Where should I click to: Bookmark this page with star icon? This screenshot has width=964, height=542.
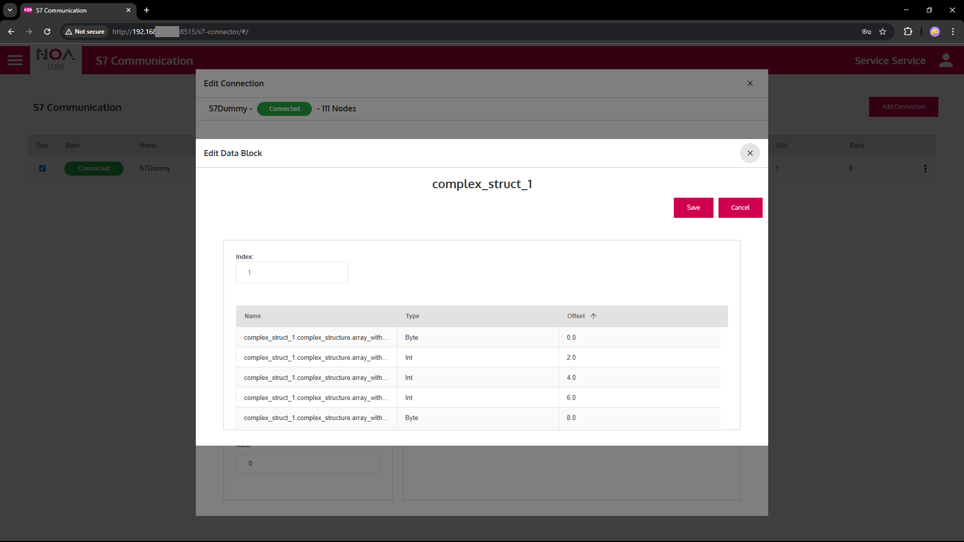[883, 32]
